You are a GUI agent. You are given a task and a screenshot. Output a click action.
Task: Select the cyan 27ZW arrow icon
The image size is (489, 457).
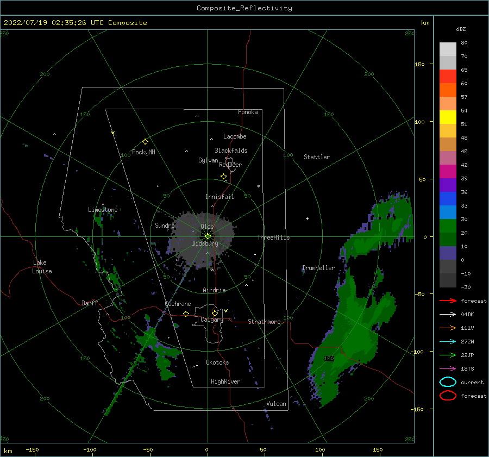click(448, 342)
